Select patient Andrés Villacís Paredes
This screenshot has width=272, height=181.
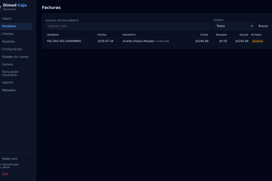click(138, 41)
